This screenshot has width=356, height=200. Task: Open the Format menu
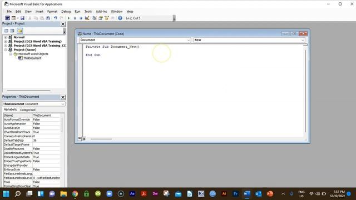point(52,11)
